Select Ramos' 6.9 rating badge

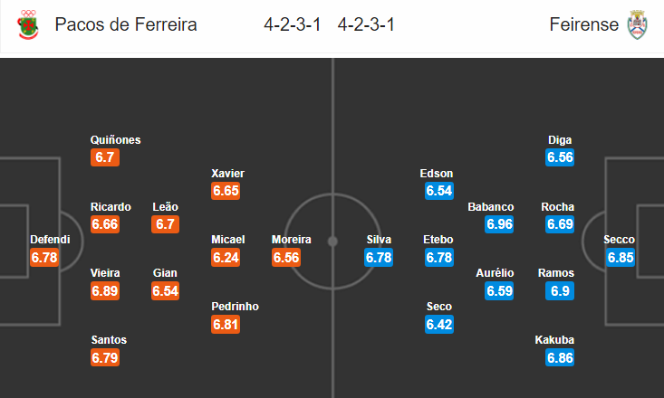[x=560, y=291]
